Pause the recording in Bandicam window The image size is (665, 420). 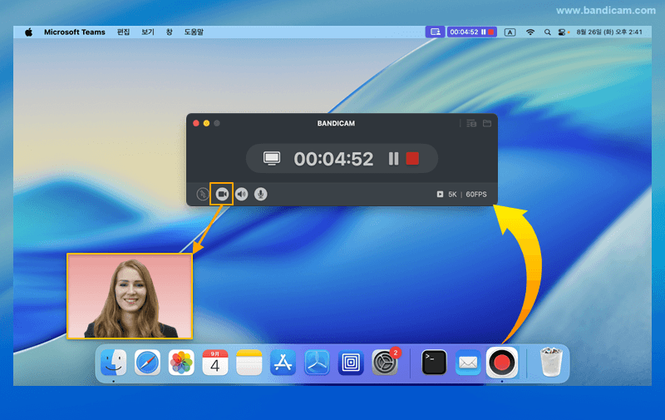pyautogui.click(x=394, y=159)
